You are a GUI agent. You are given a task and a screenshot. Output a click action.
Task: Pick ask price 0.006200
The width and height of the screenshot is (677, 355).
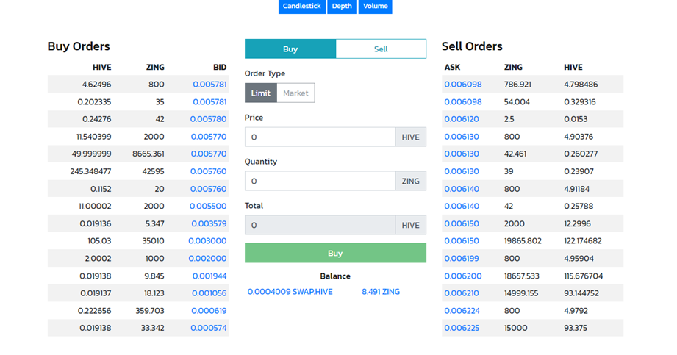(x=463, y=276)
